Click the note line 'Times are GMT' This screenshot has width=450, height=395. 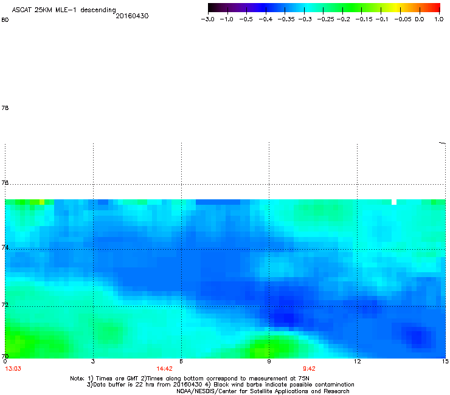point(116,379)
